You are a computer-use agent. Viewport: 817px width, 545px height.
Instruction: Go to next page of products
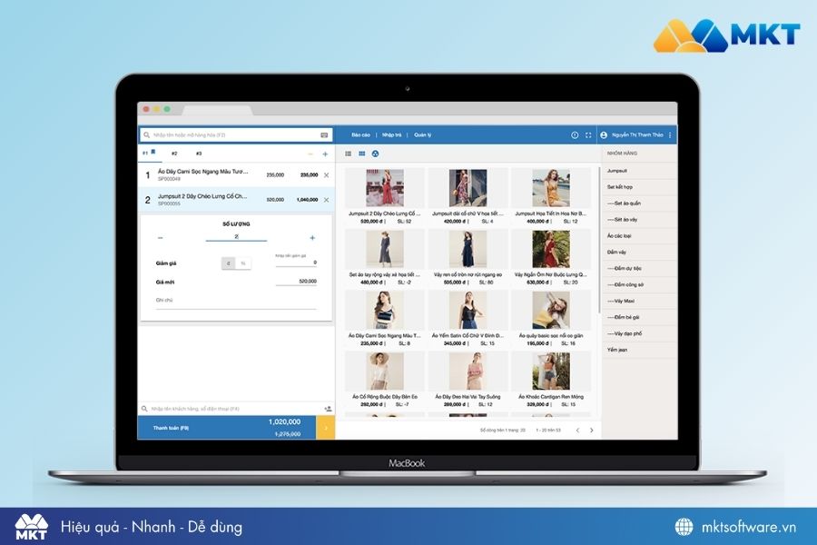point(591,430)
